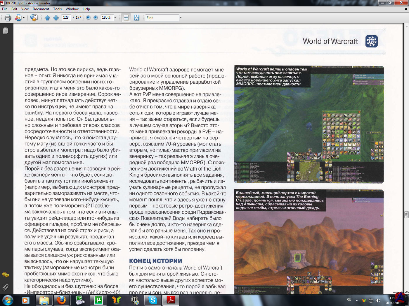Click the vertical scrollbar thumb
This screenshot has height=306, width=409.
(406, 214)
